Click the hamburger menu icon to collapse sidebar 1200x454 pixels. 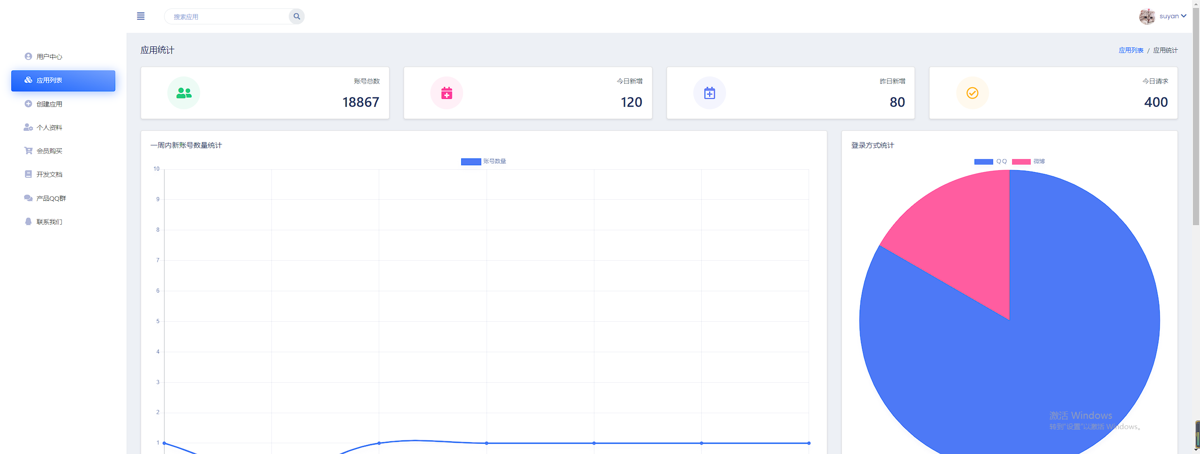pos(141,16)
